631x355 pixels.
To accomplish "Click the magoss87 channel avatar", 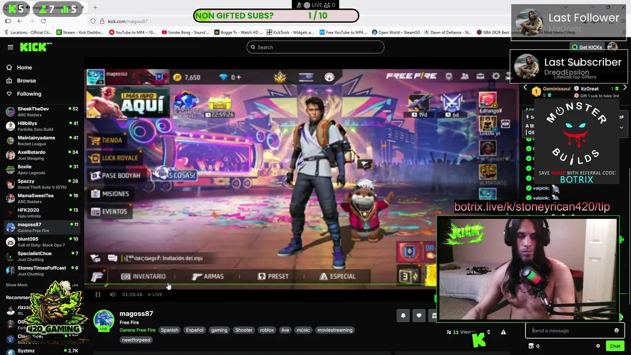I will pyautogui.click(x=104, y=320).
